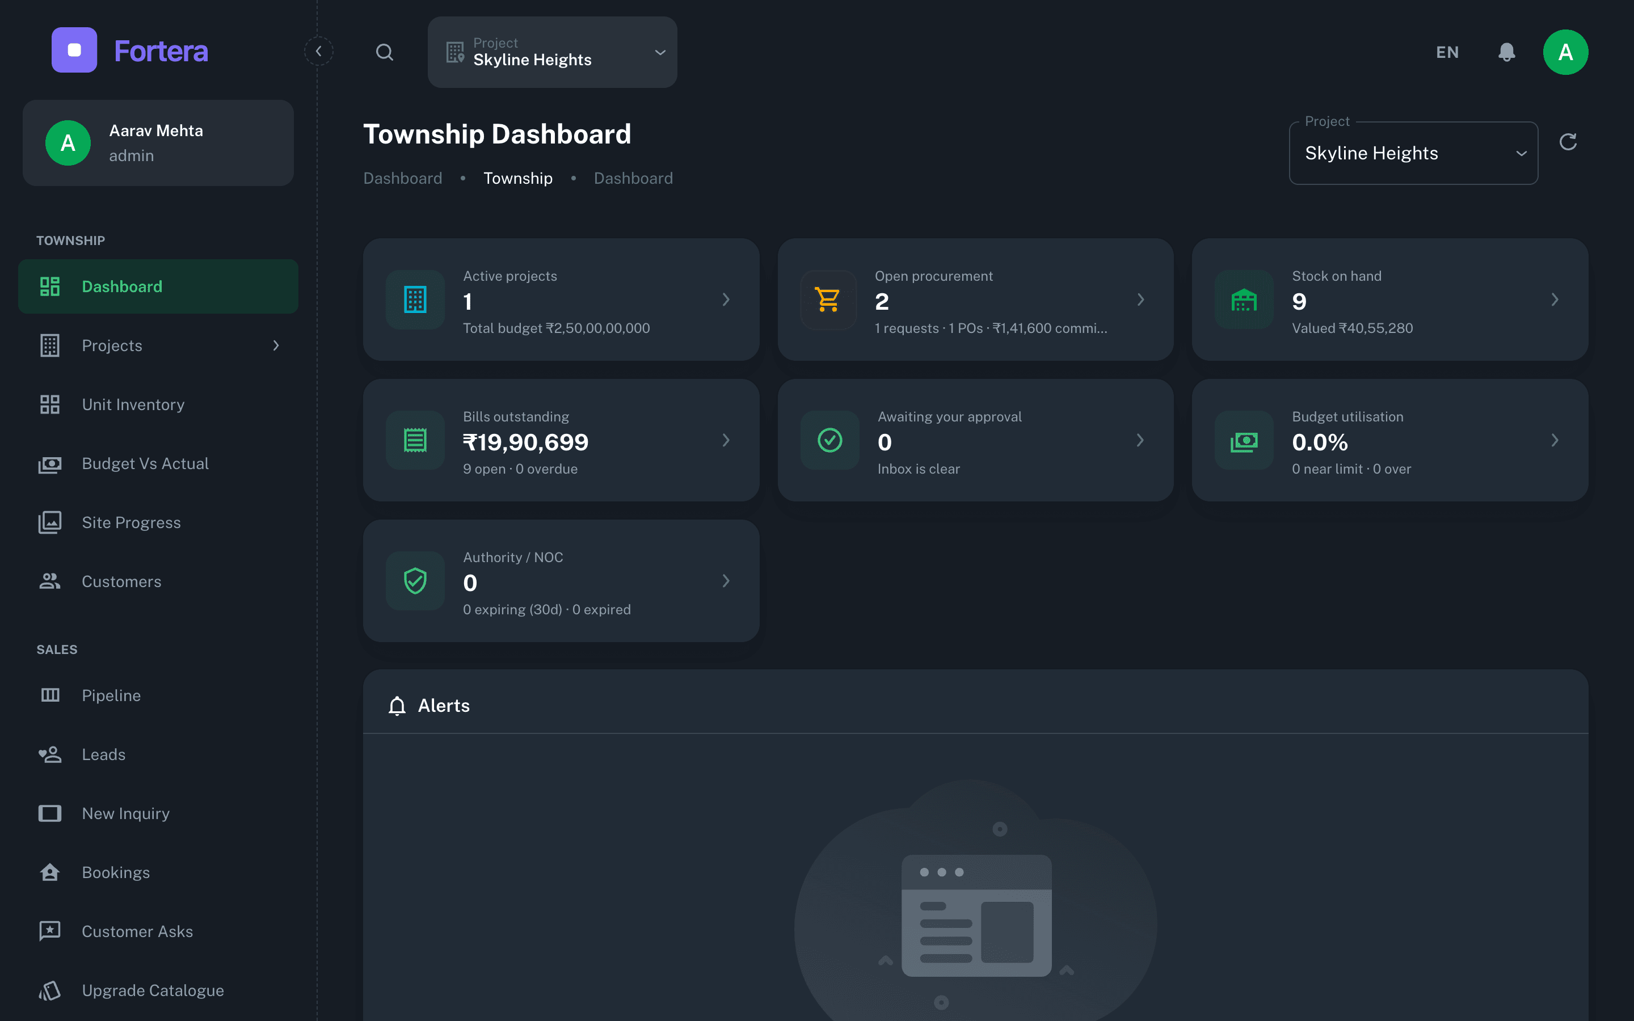Open the Project dropdown beside the refresh icon
This screenshot has height=1021, width=1634.
(1413, 153)
